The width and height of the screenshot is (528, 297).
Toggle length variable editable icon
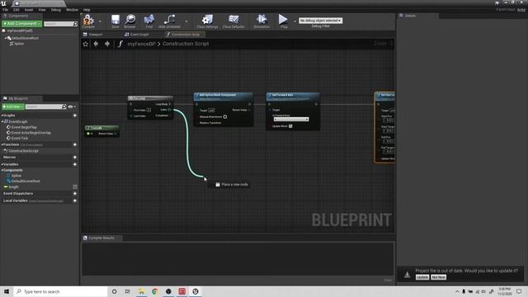coord(75,187)
